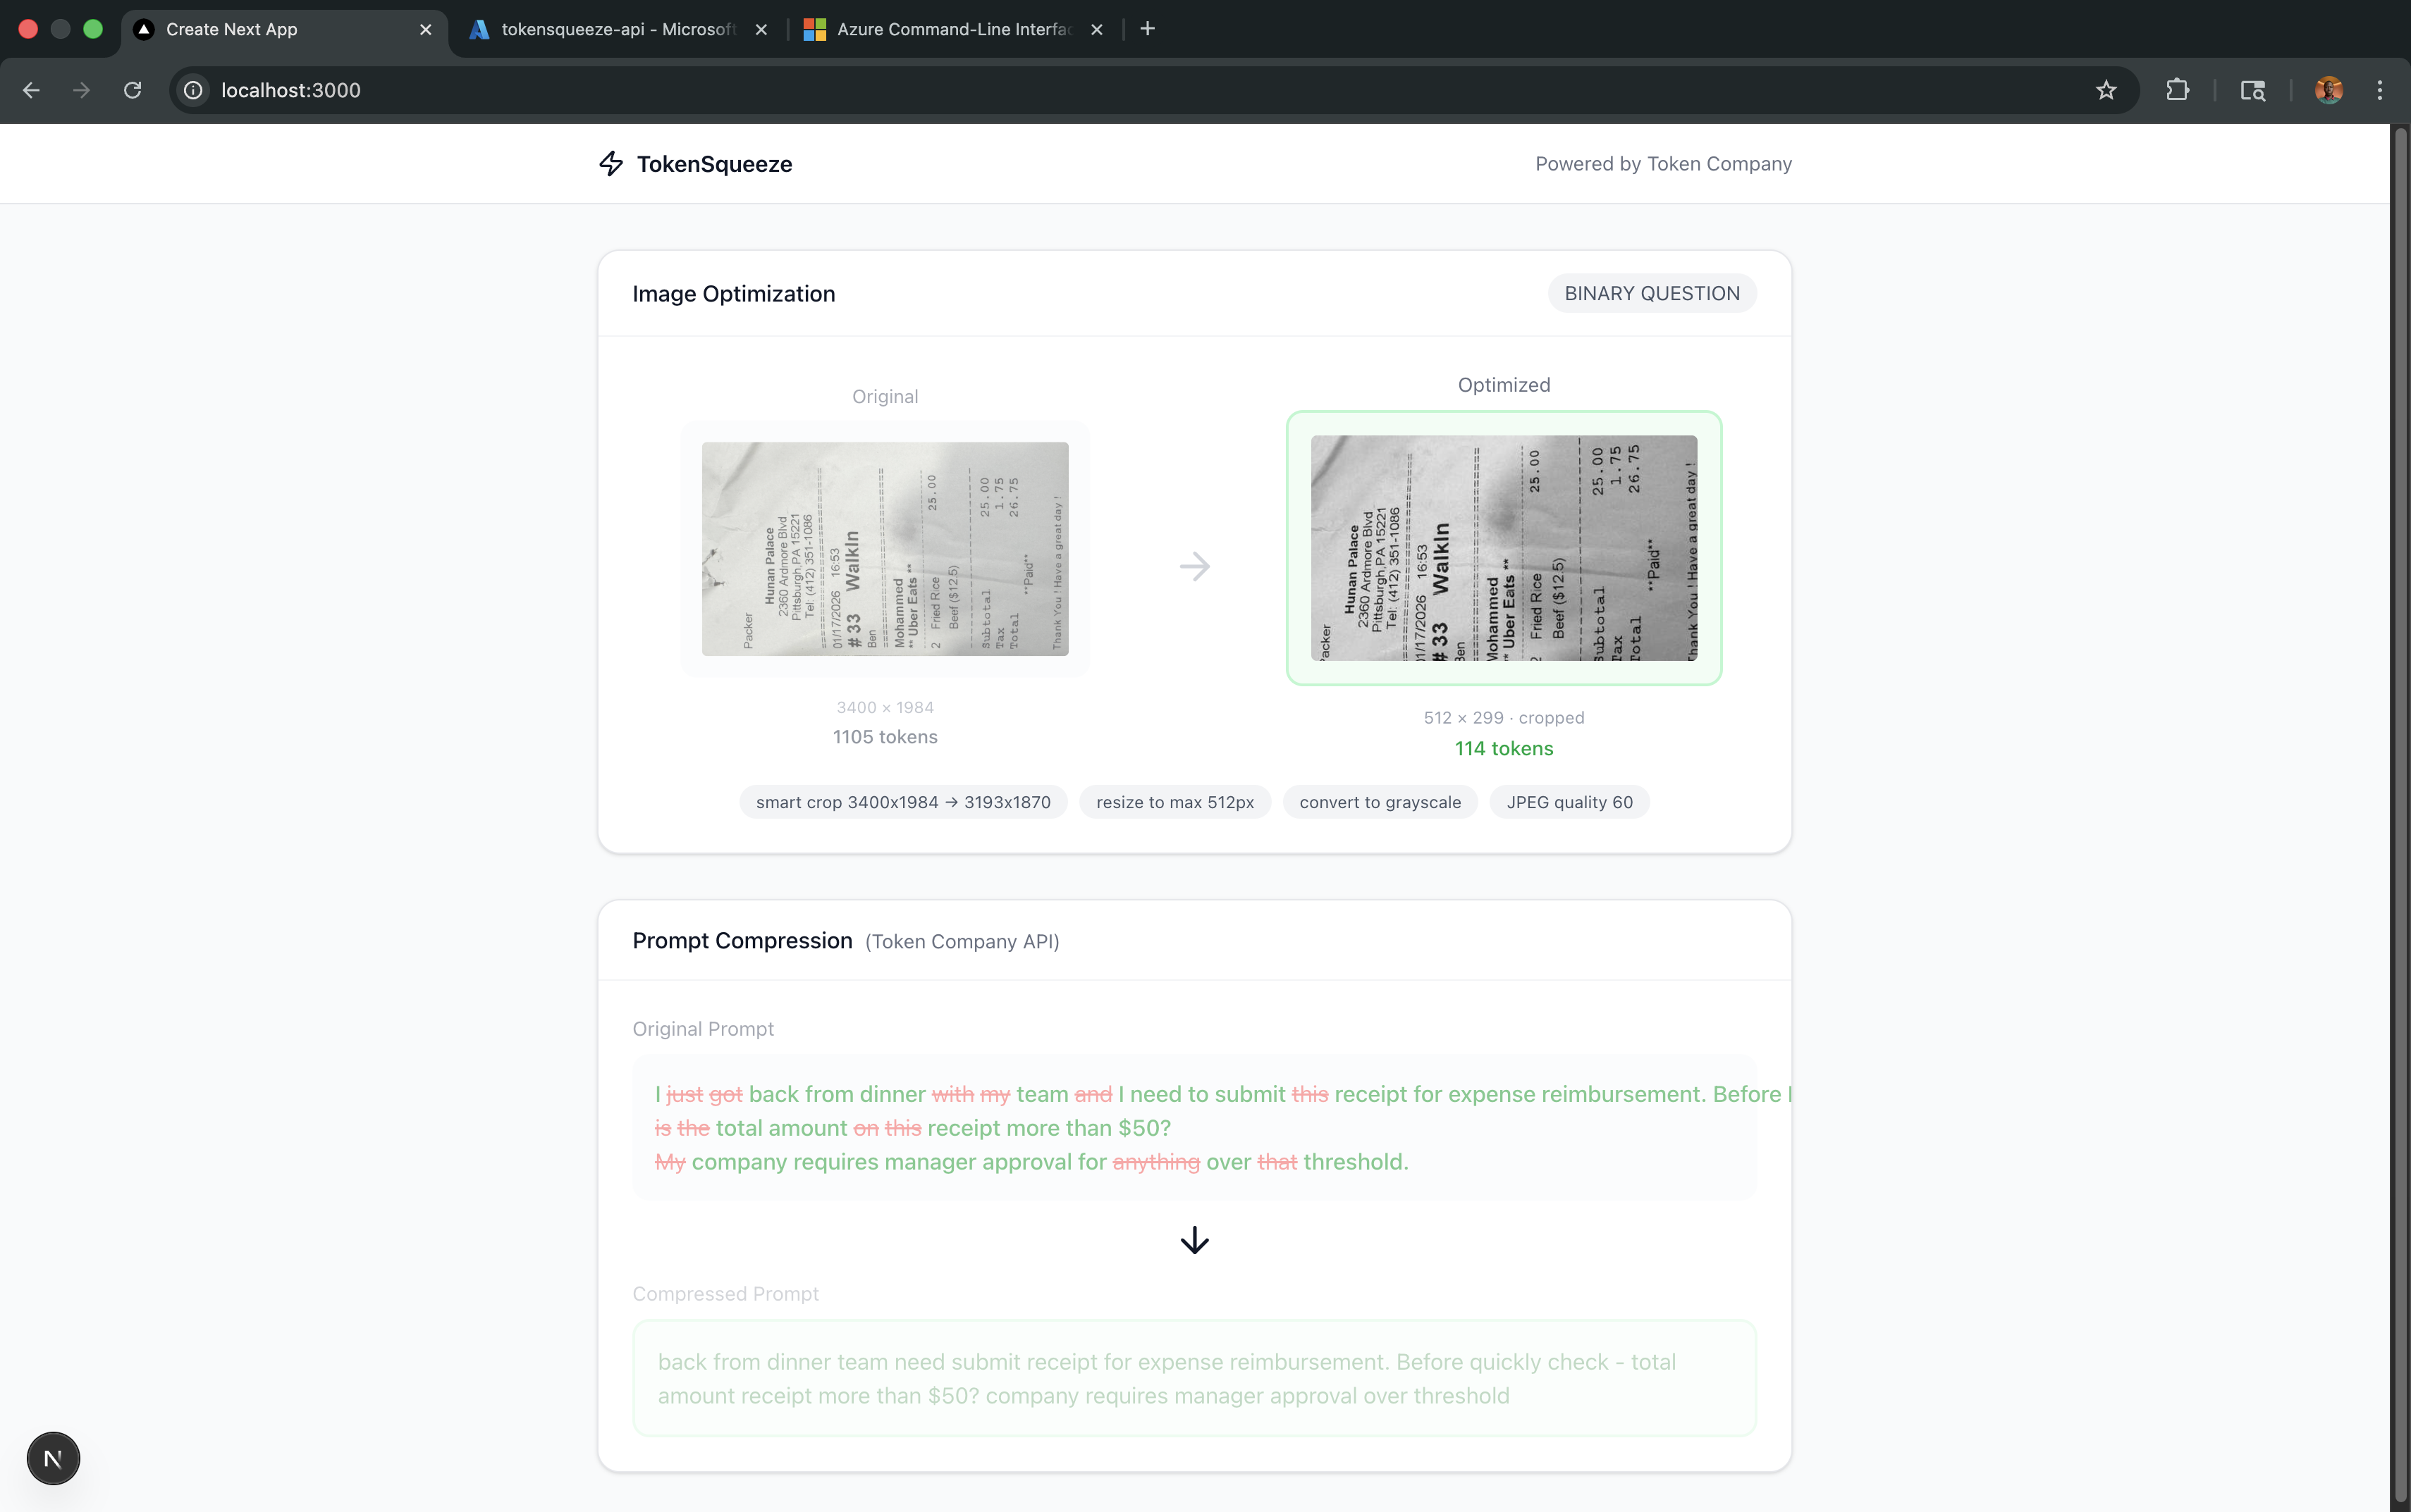Click the original receipt image thumbnail
The image size is (2411, 1512).
pos(884,549)
